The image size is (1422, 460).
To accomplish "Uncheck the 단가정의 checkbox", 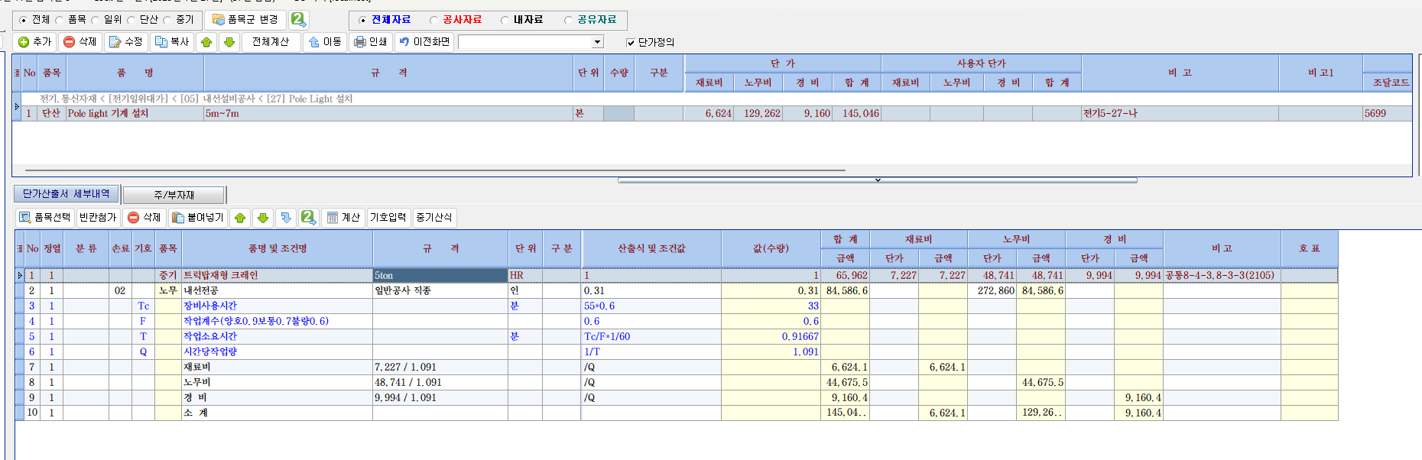I will pos(631,43).
